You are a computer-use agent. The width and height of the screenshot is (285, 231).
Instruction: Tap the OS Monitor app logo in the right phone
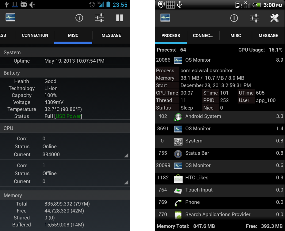point(165,18)
